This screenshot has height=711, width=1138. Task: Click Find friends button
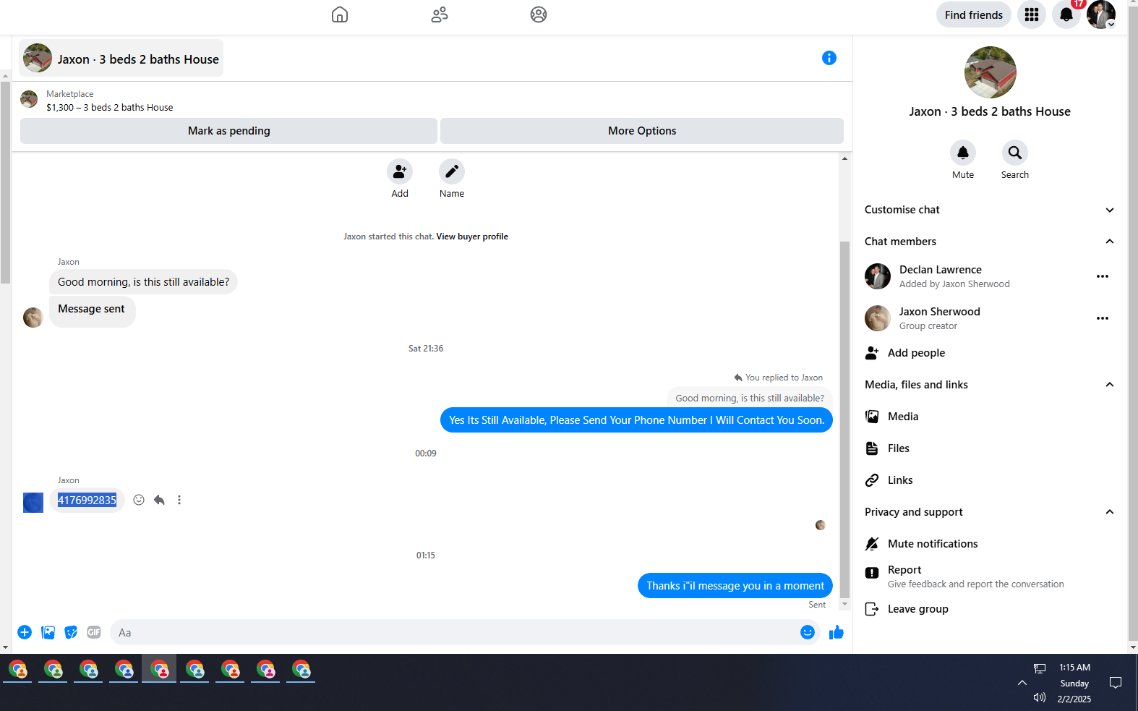[973, 14]
